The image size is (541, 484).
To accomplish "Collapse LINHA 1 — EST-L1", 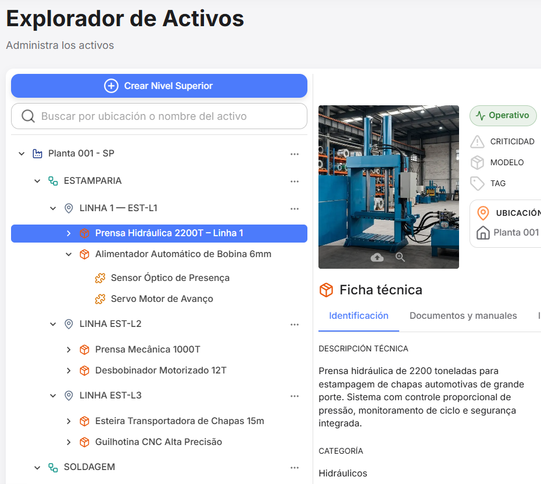I will [x=53, y=208].
